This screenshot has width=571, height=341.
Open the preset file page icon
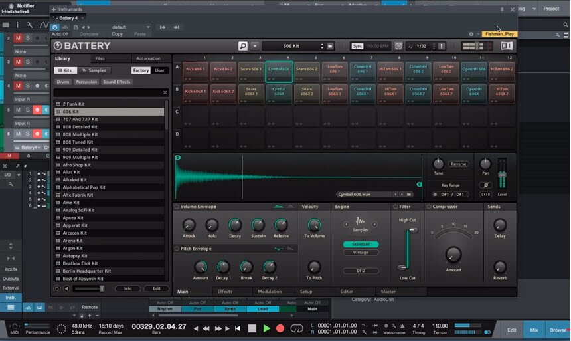(x=76, y=27)
